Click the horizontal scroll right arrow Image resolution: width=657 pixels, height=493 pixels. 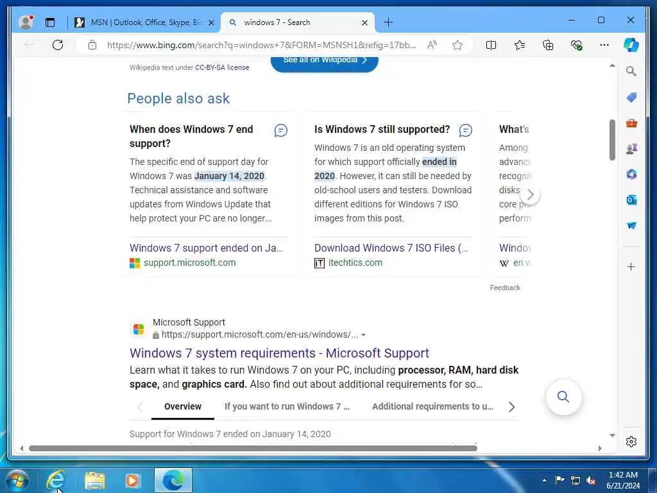600,448
